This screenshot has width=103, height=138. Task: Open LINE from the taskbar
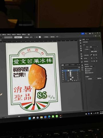57,116
